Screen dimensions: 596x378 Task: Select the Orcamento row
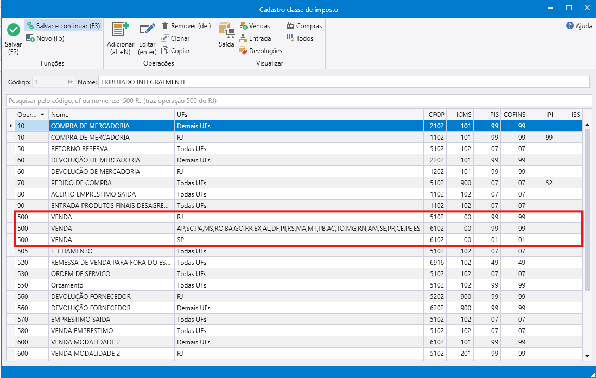tap(295, 285)
